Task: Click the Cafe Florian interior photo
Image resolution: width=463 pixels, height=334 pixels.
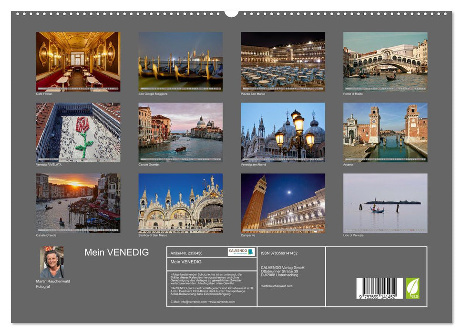Action: (x=78, y=62)
